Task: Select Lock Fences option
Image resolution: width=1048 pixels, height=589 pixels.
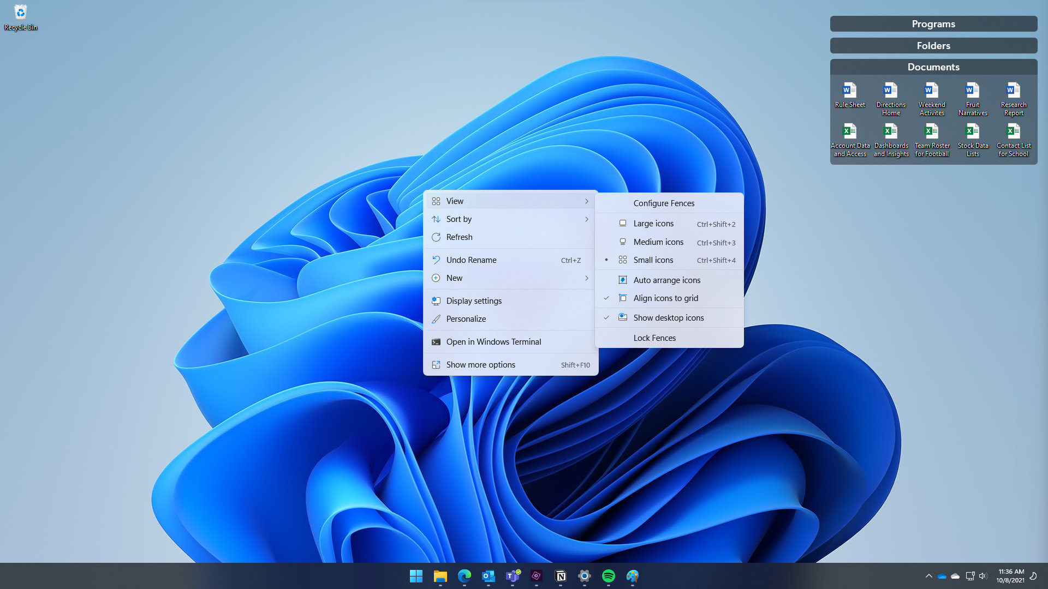Action: [654, 337]
